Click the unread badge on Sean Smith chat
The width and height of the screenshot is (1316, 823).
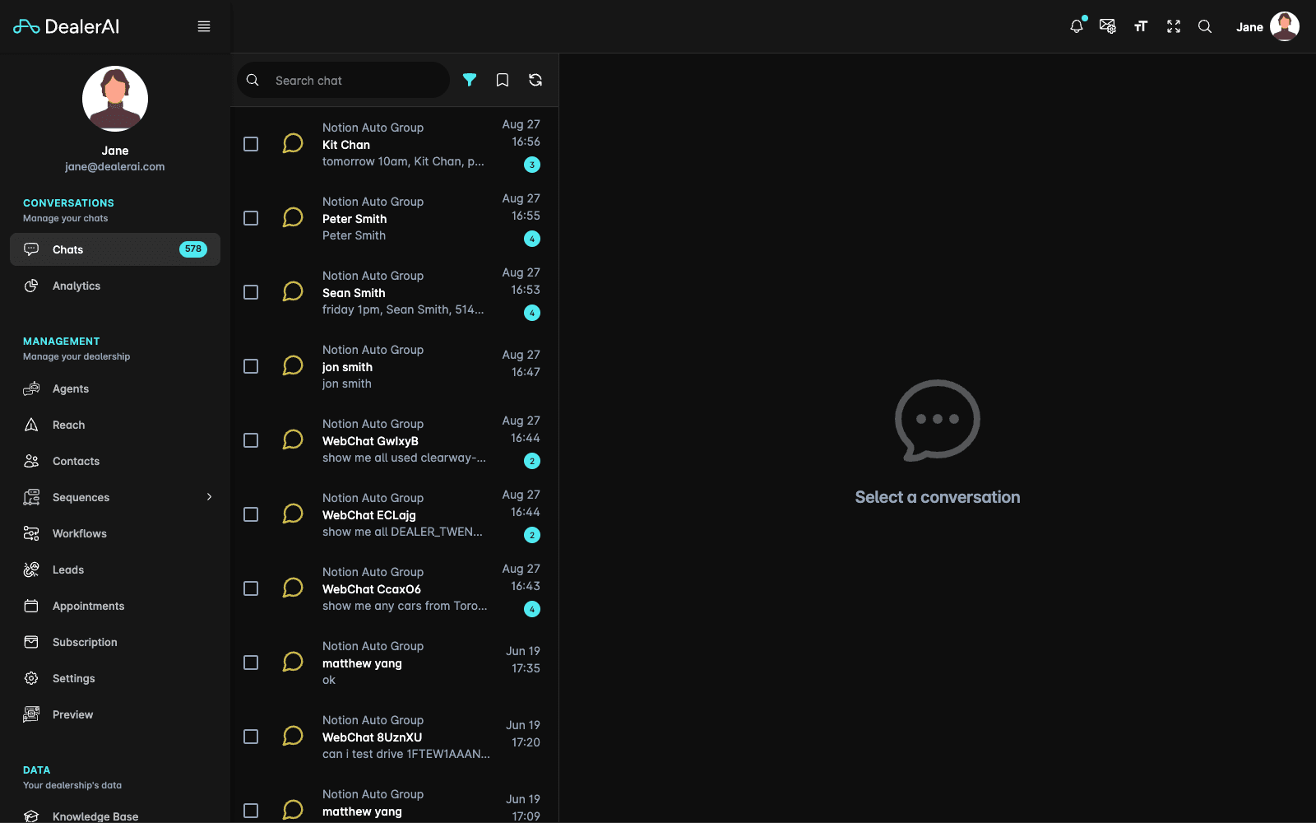click(x=532, y=313)
